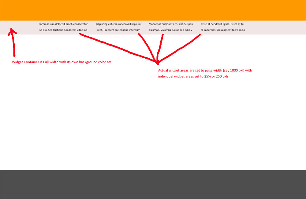Select 'disse at hendrerit ligula' text
The height and width of the screenshot is (199, 306).
tap(222, 24)
